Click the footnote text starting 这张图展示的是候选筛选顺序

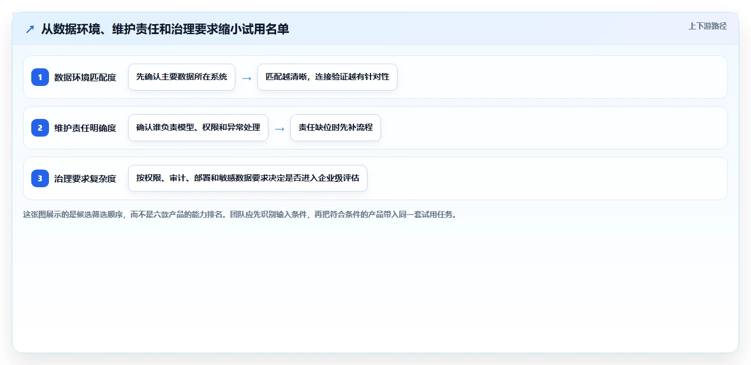click(x=240, y=215)
